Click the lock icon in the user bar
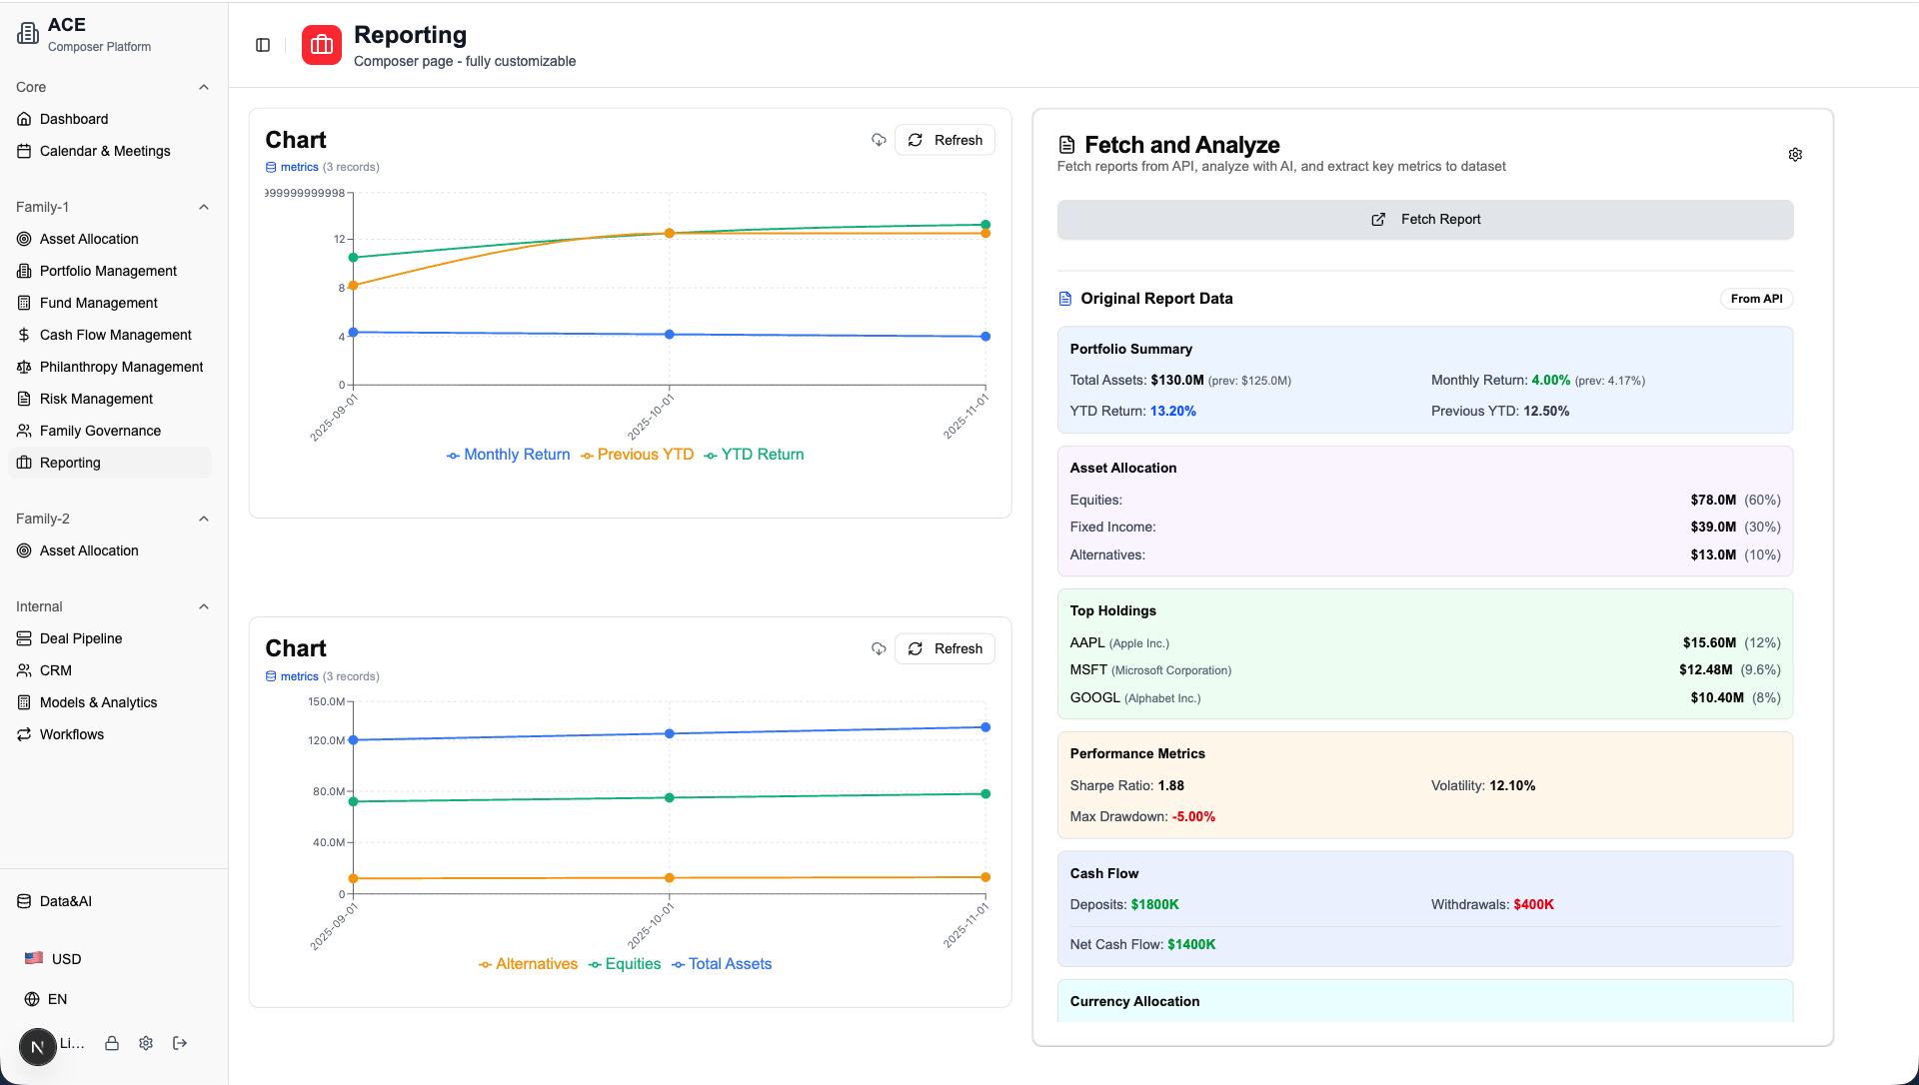Viewport: 1919px width, 1085px height. coord(112,1043)
